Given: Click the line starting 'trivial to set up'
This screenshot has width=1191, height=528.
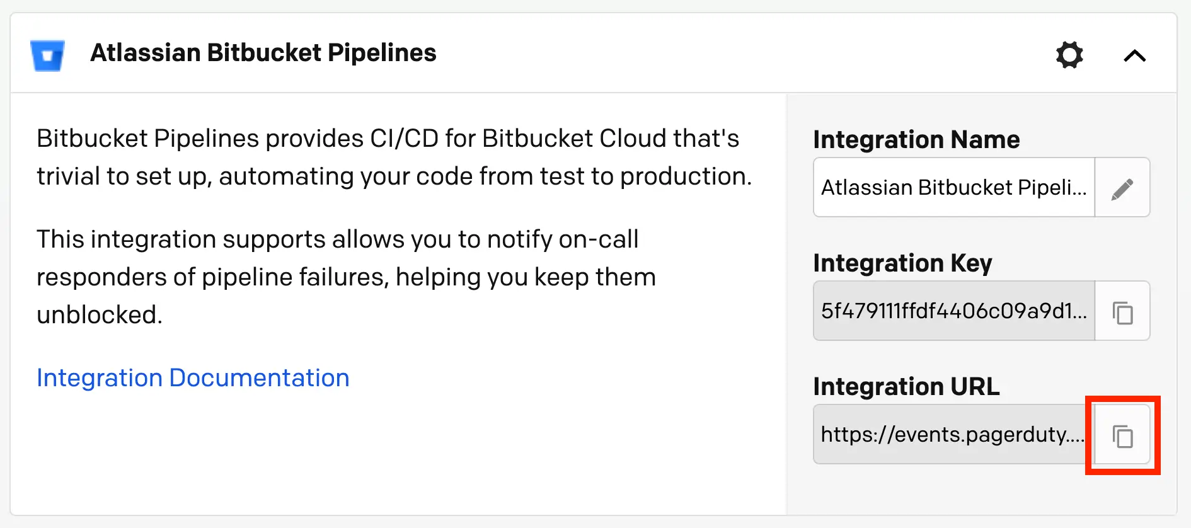Looking at the screenshot, I should (x=394, y=176).
